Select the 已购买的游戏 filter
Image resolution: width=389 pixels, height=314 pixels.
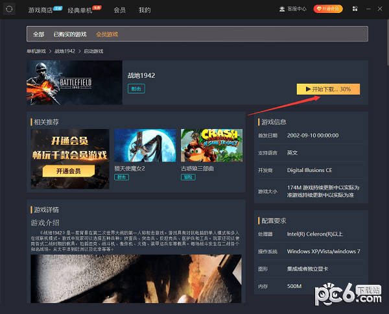70,34
